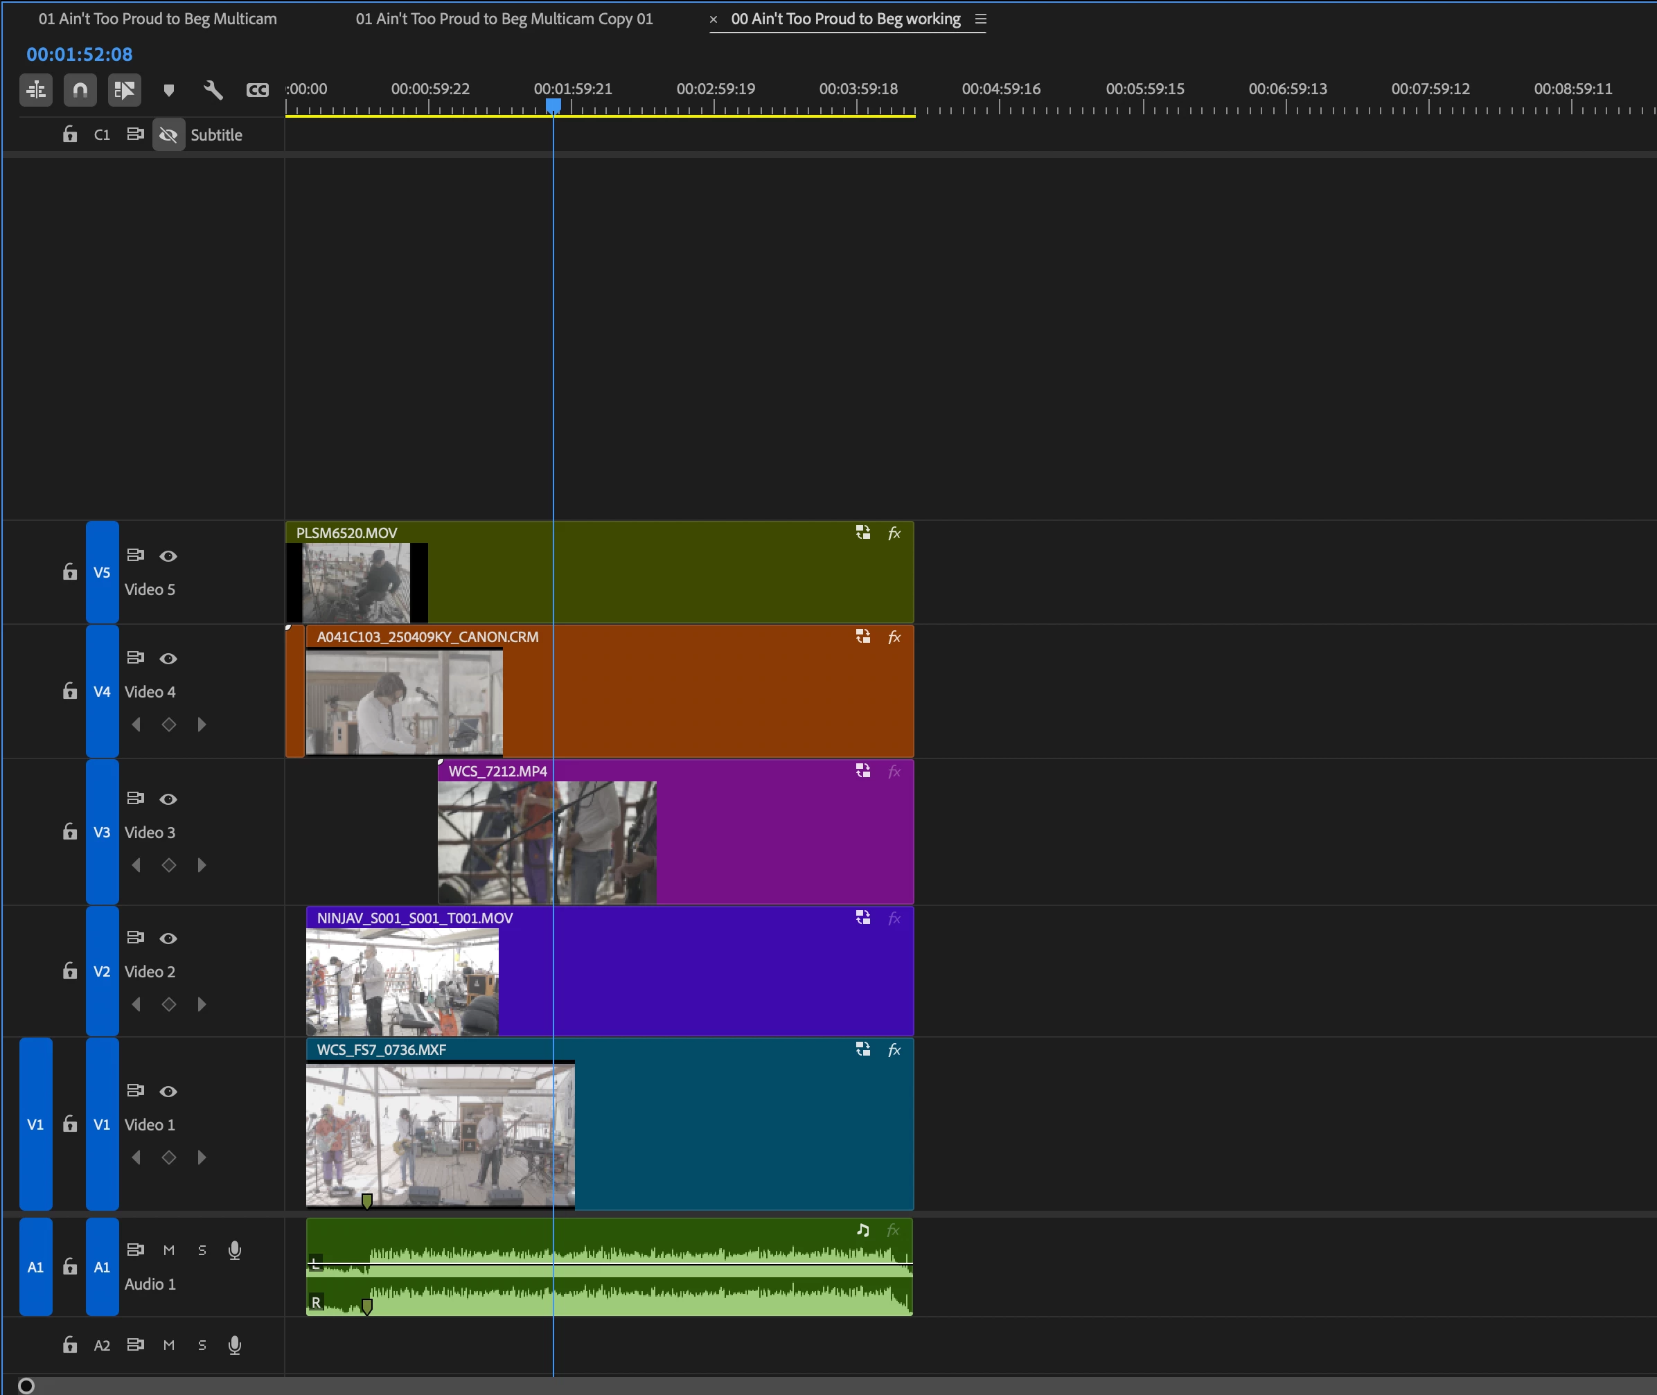The height and width of the screenshot is (1395, 1657).
Task: Mute the Audio 1 track
Action: click(168, 1250)
